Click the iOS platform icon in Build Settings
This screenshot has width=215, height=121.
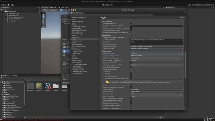pyautogui.click(x=64, y=55)
